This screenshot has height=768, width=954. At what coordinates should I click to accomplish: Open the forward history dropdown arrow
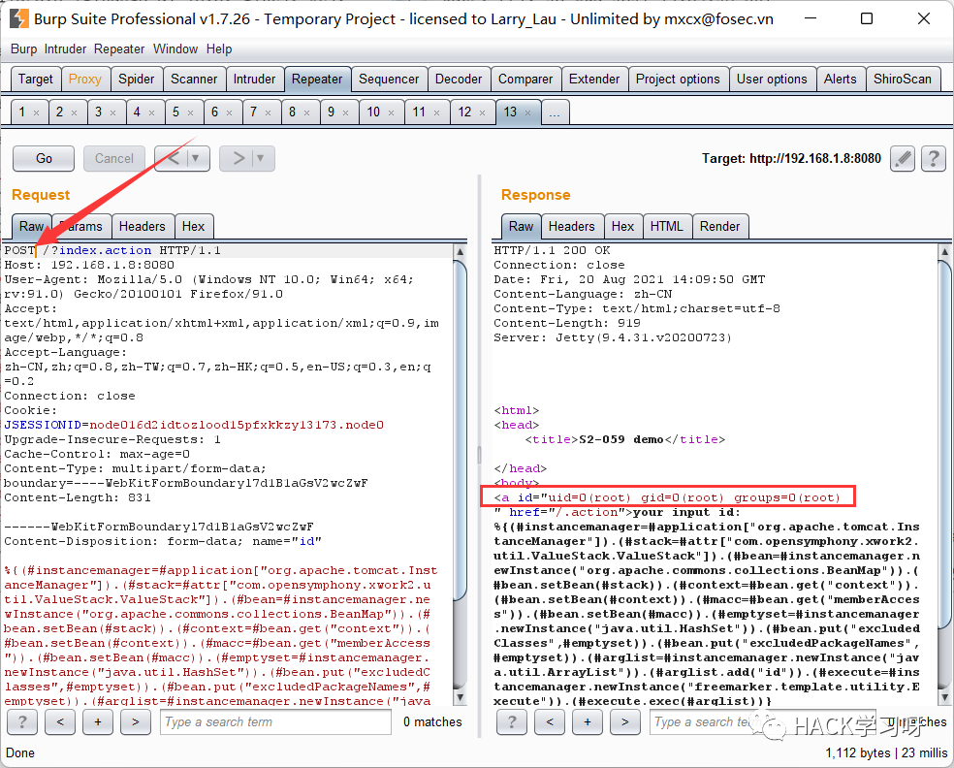click(261, 158)
